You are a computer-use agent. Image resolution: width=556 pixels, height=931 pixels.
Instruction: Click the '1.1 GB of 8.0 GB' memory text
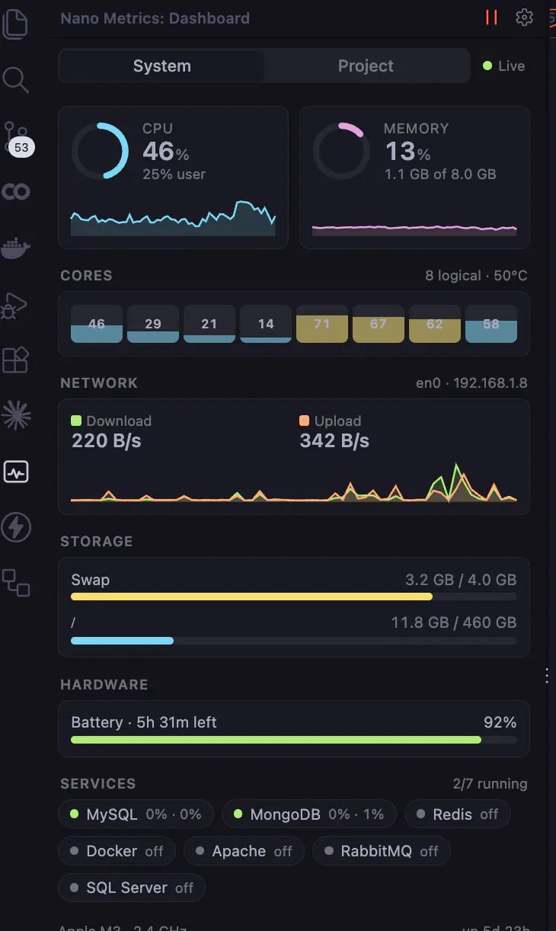coord(440,174)
